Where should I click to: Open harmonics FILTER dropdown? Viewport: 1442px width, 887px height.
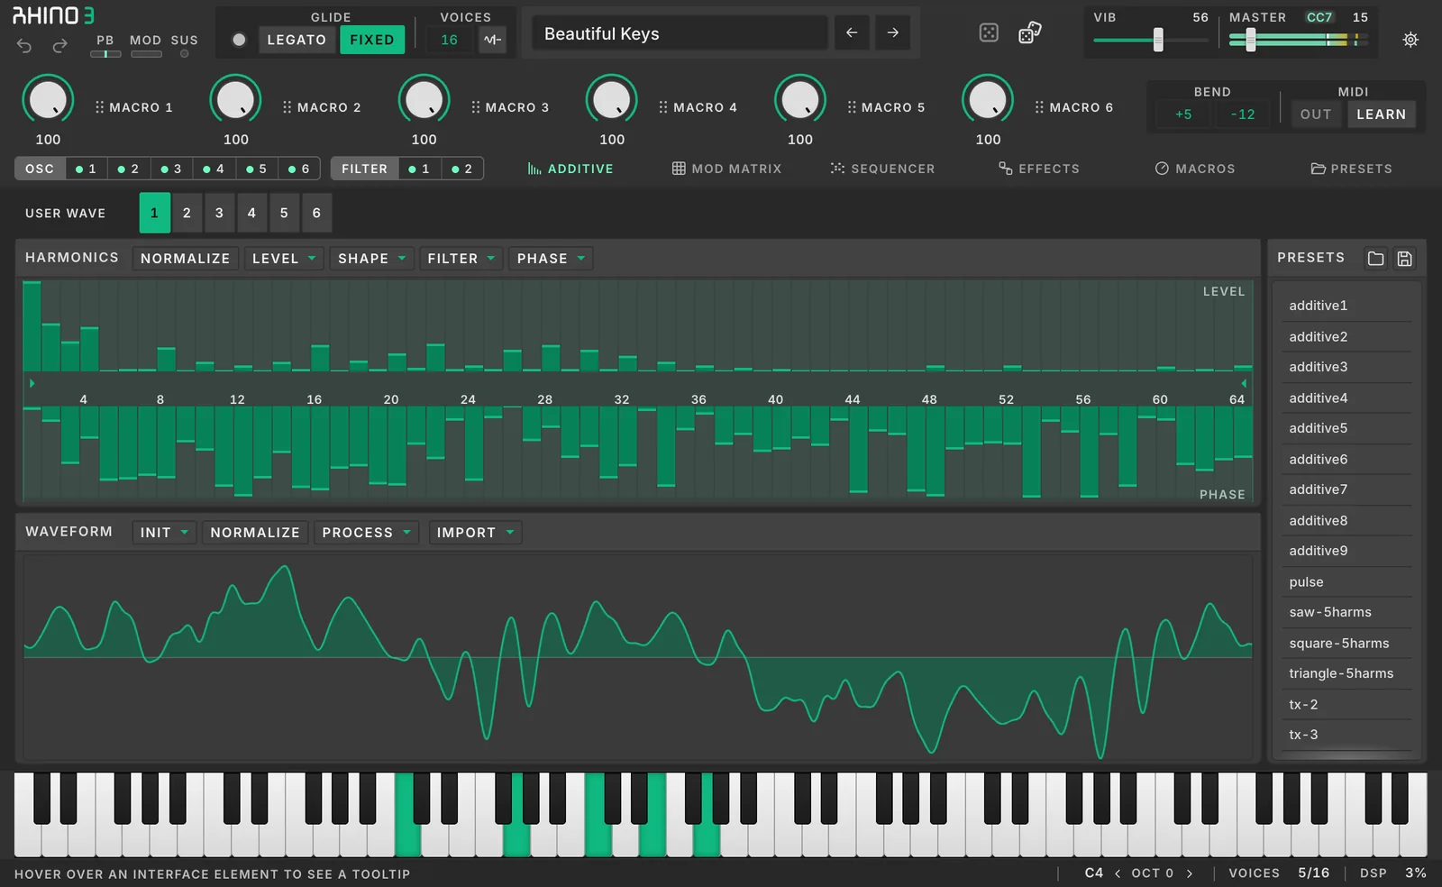461,259
